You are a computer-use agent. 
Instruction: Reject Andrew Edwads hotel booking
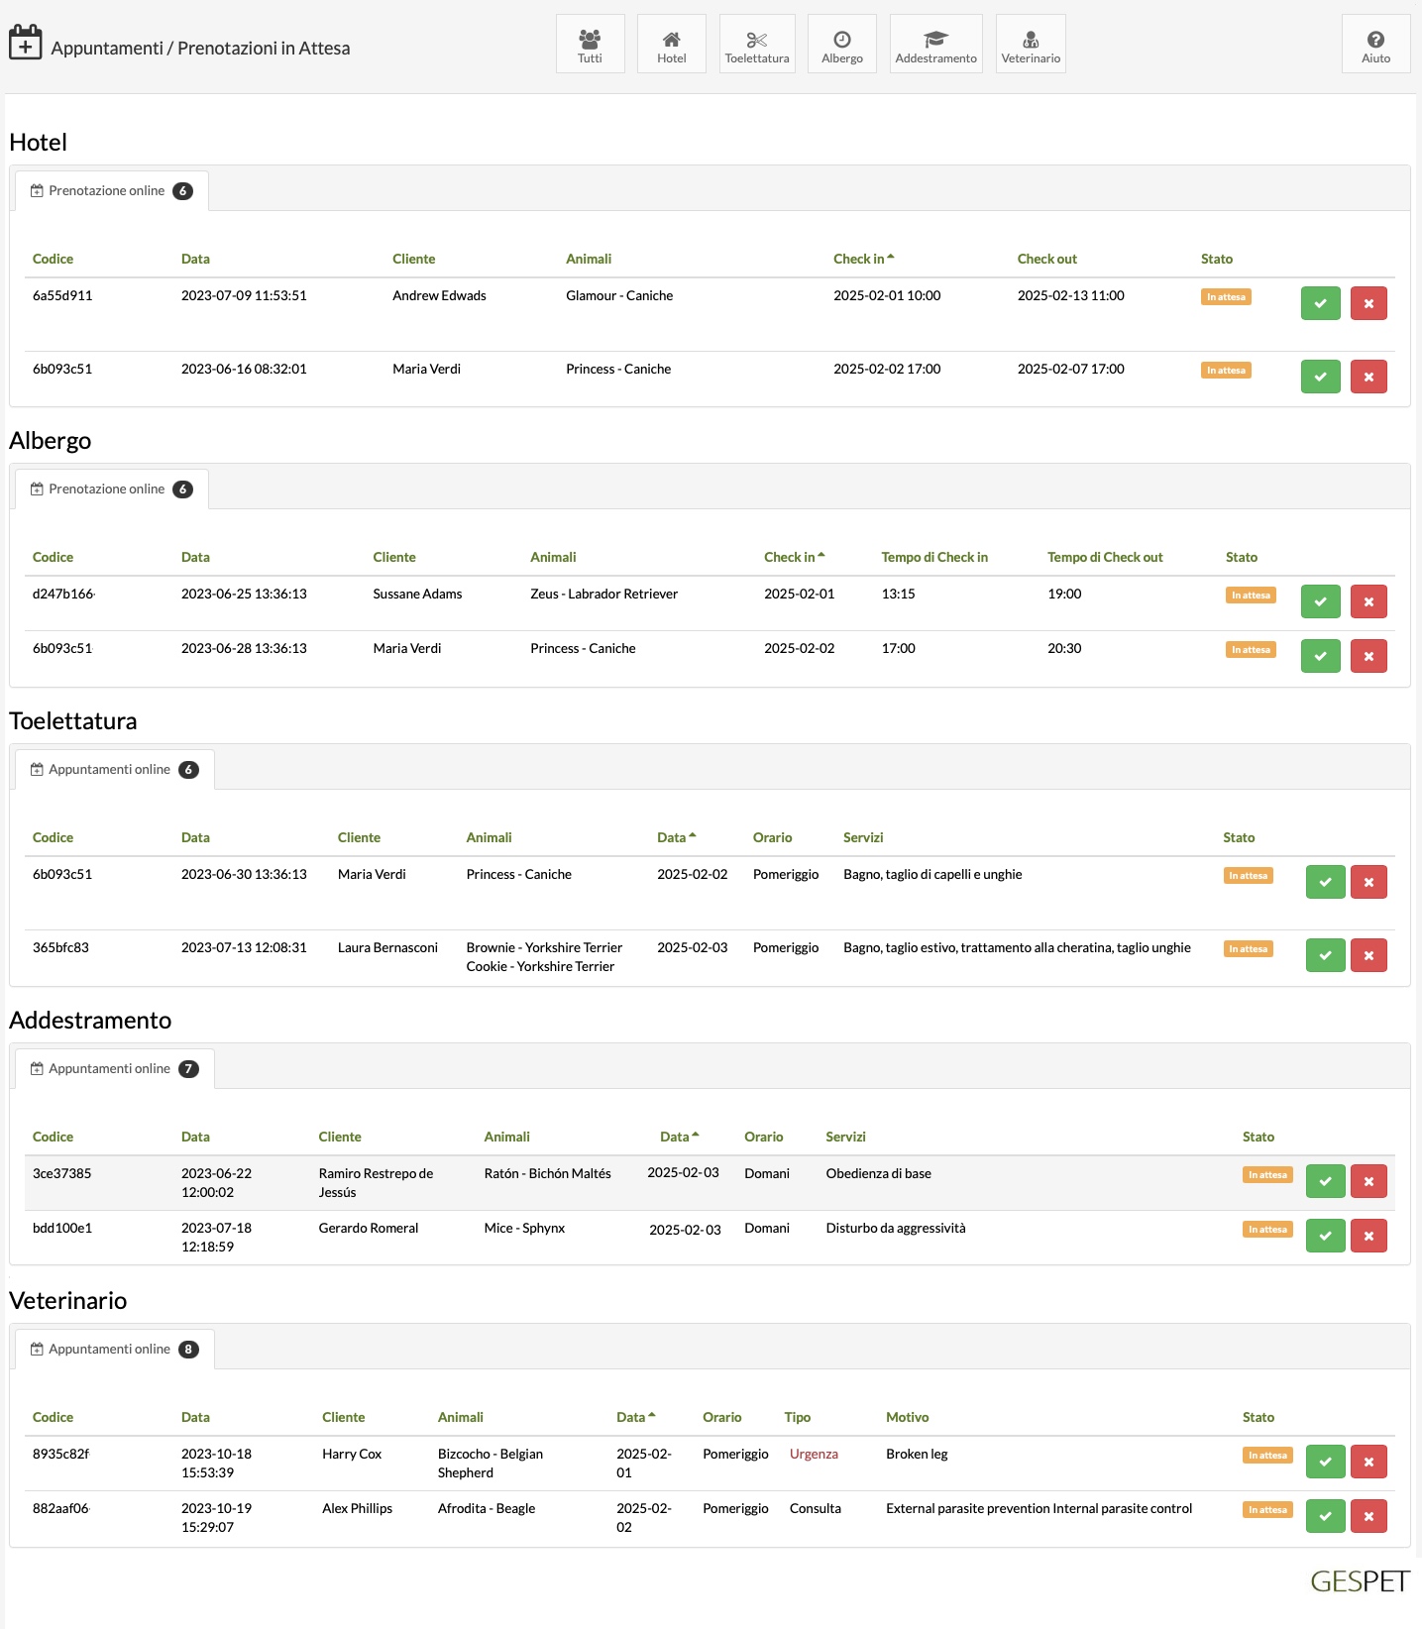point(1368,303)
